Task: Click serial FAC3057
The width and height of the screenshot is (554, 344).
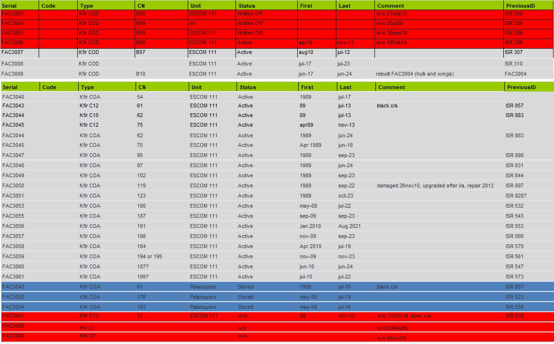Action: [14, 237]
